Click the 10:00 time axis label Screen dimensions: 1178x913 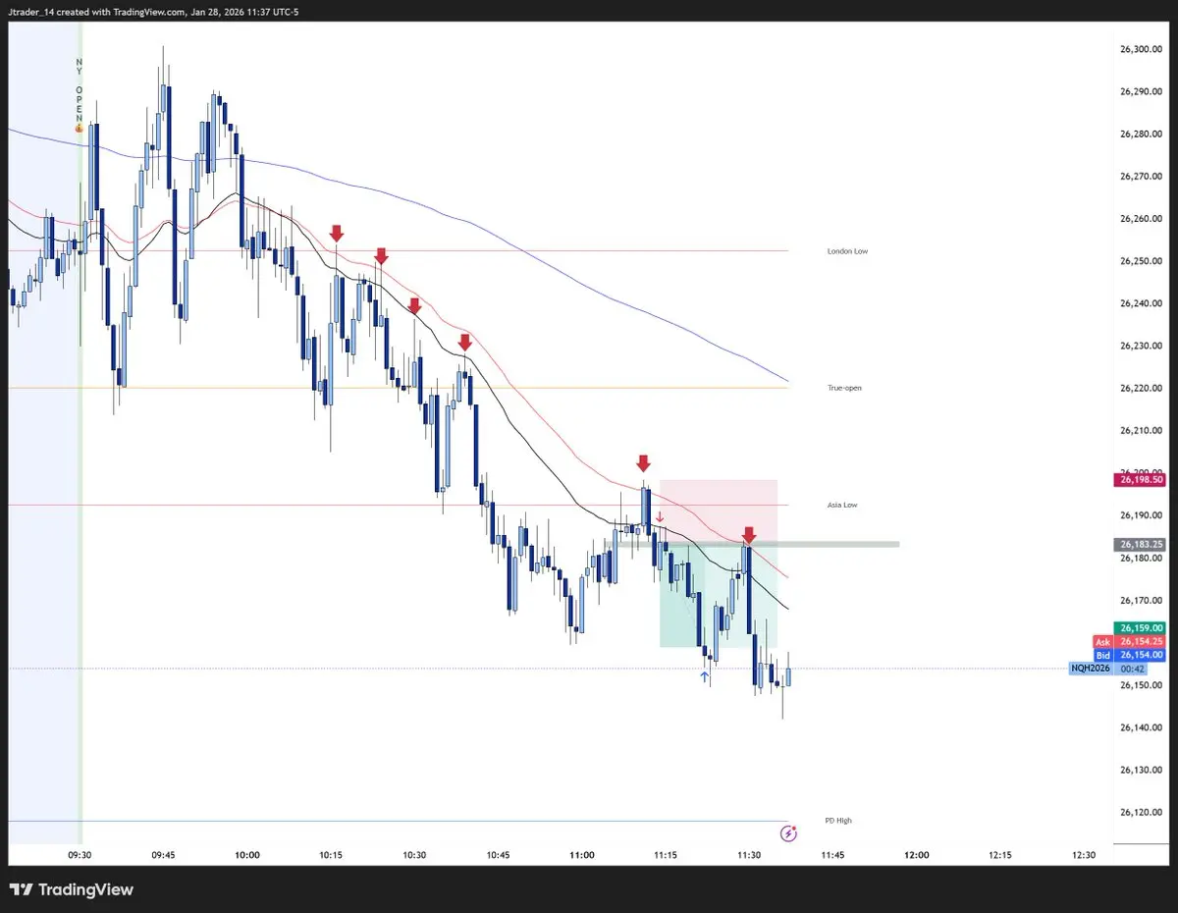point(247,855)
